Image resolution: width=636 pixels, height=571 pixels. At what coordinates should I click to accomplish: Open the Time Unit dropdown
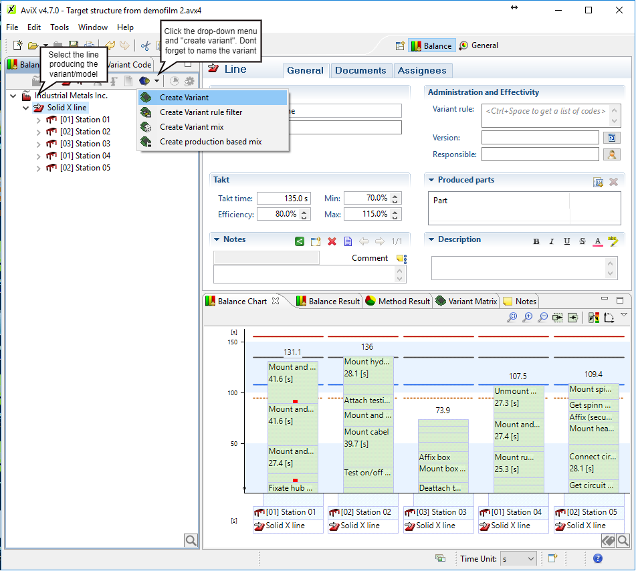pos(518,558)
